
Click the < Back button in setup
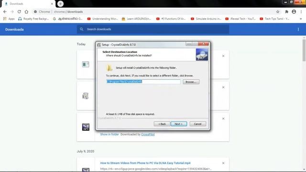coord(162,124)
